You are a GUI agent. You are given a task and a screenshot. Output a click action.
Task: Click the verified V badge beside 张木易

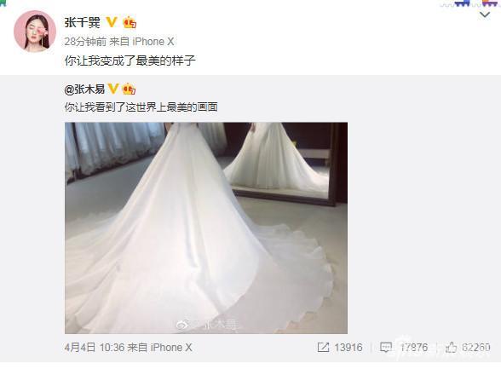pyautogui.click(x=113, y=89)
